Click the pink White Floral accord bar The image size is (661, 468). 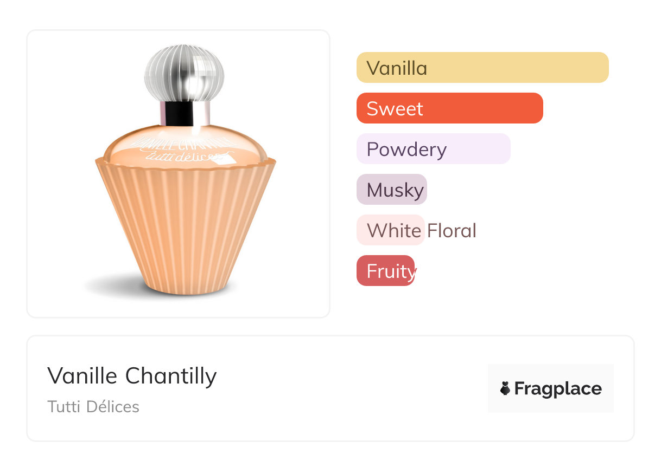click(x=390, y=230)
